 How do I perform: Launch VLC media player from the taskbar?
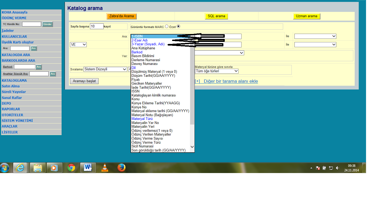pos(105,168)
